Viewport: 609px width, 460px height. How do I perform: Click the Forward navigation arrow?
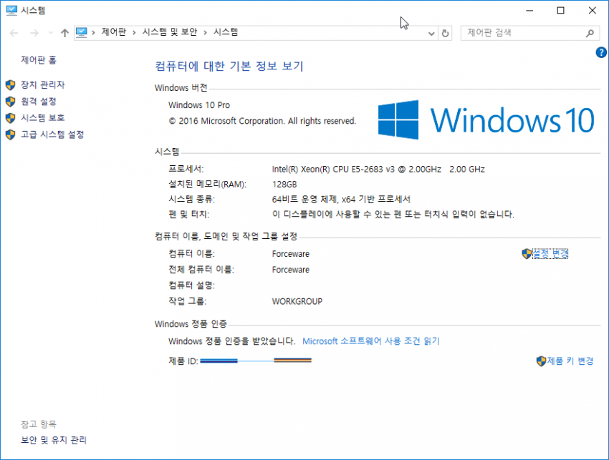[33, 33]
